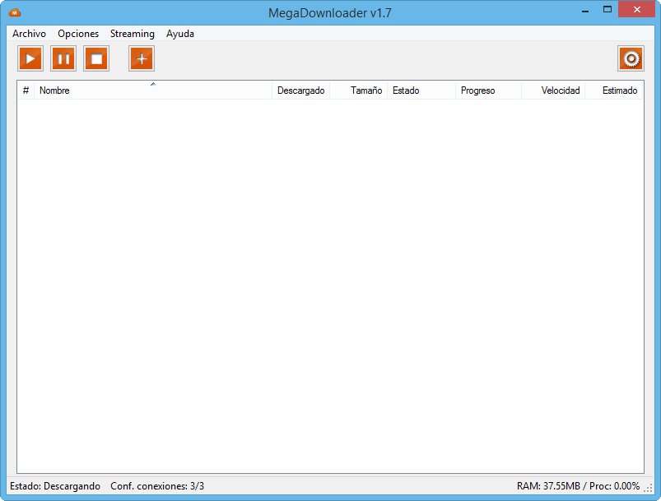
Task: Sort by the Descargado column header
Action: tap(301, 90)
